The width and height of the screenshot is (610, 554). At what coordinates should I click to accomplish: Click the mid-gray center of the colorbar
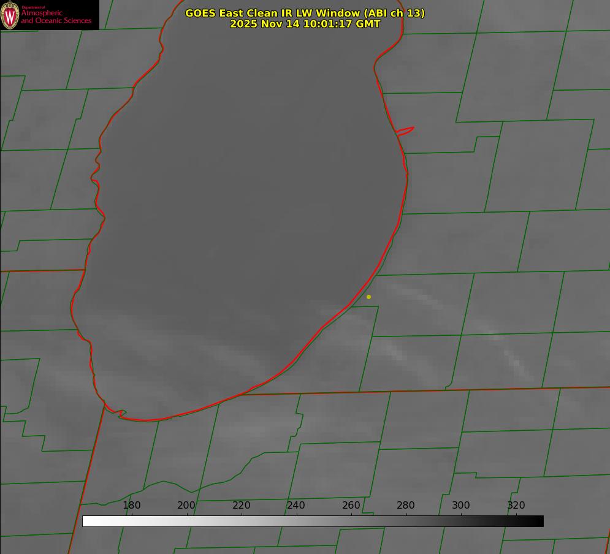[x=313, y=522]
